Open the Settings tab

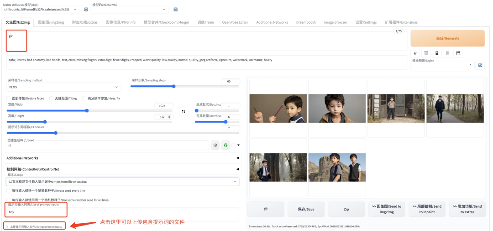pos(366,22)
